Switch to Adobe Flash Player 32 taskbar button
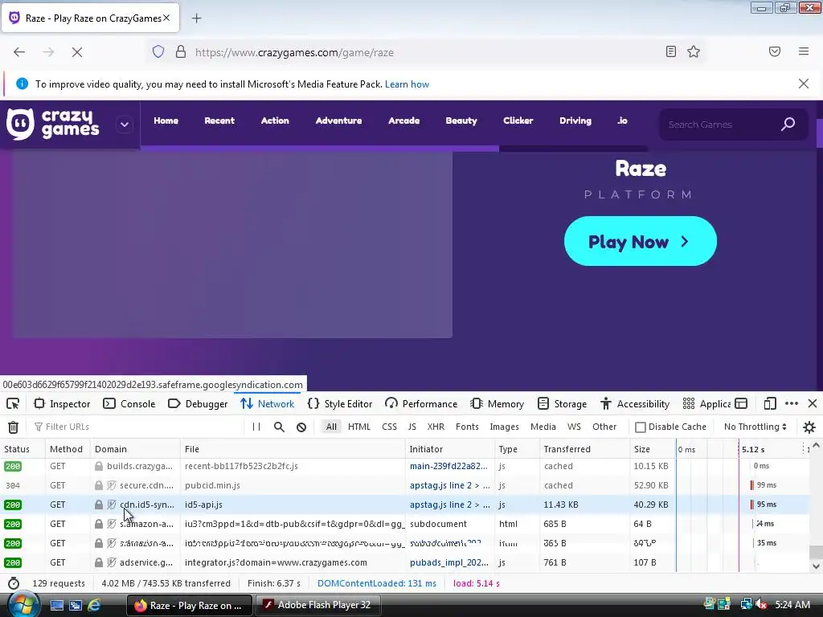 [x=317, y=605]
